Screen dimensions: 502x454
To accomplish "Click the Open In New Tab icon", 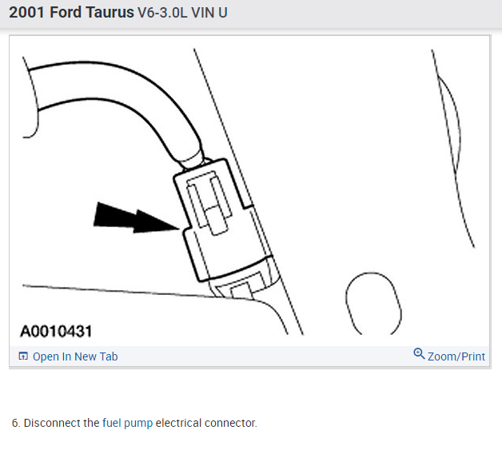I will (23, 356).
